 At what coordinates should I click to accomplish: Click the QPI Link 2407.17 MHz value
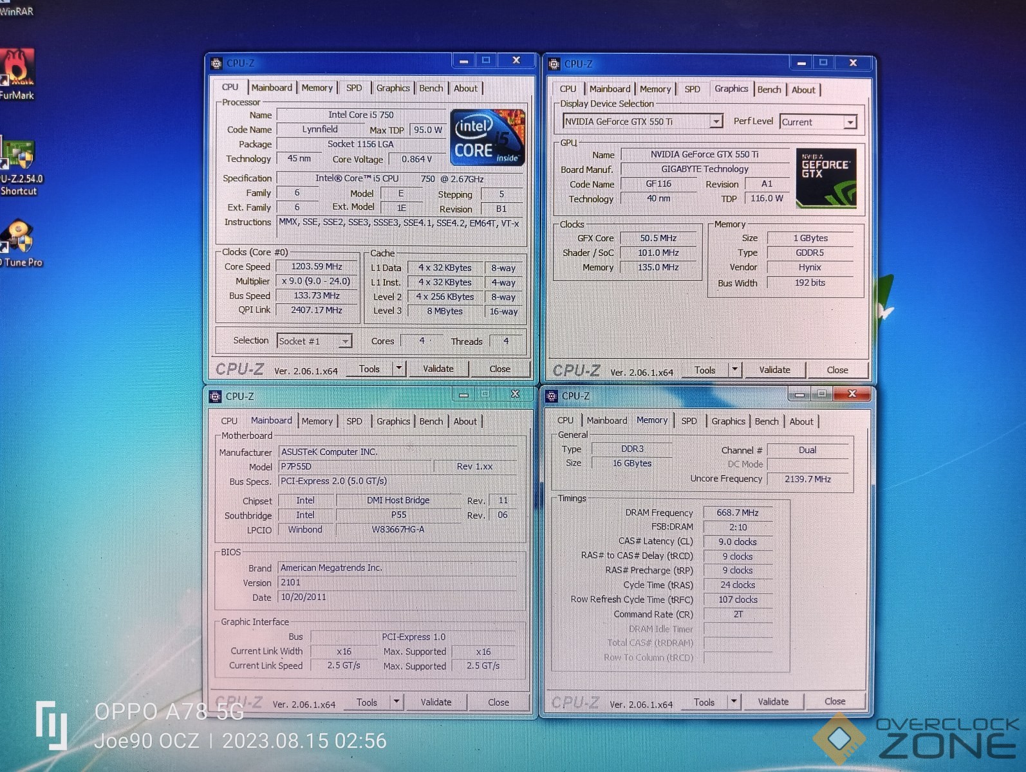click(x=316, y=310)
